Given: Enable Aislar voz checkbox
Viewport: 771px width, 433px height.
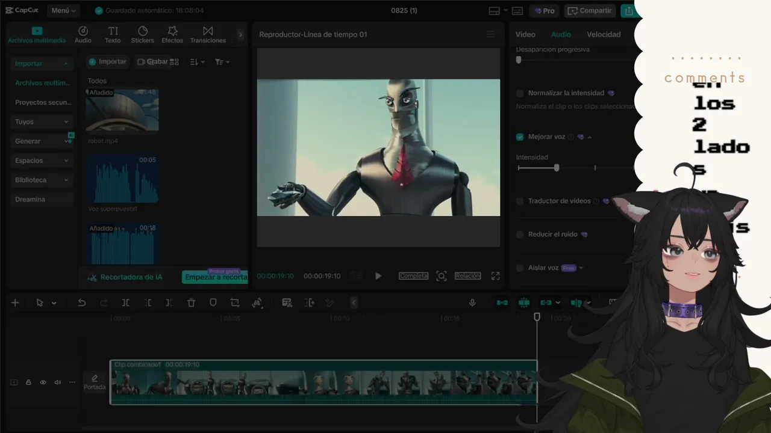Looking at the screenshot, I should pyautogui.click(x=520, y=268).
